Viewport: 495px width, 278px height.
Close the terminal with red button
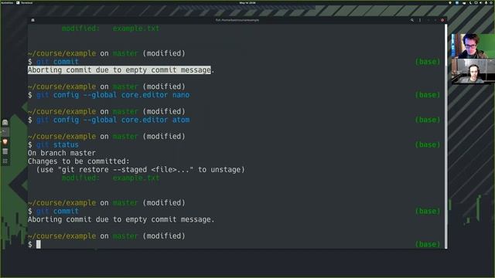[442, 20]
